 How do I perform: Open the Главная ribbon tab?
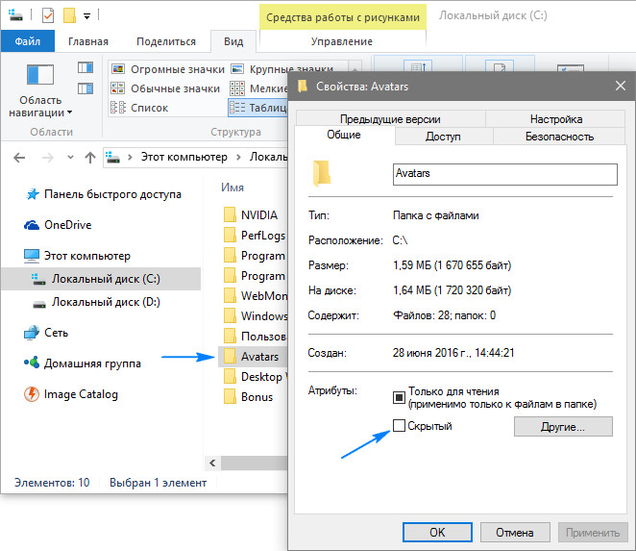(88, 41)
